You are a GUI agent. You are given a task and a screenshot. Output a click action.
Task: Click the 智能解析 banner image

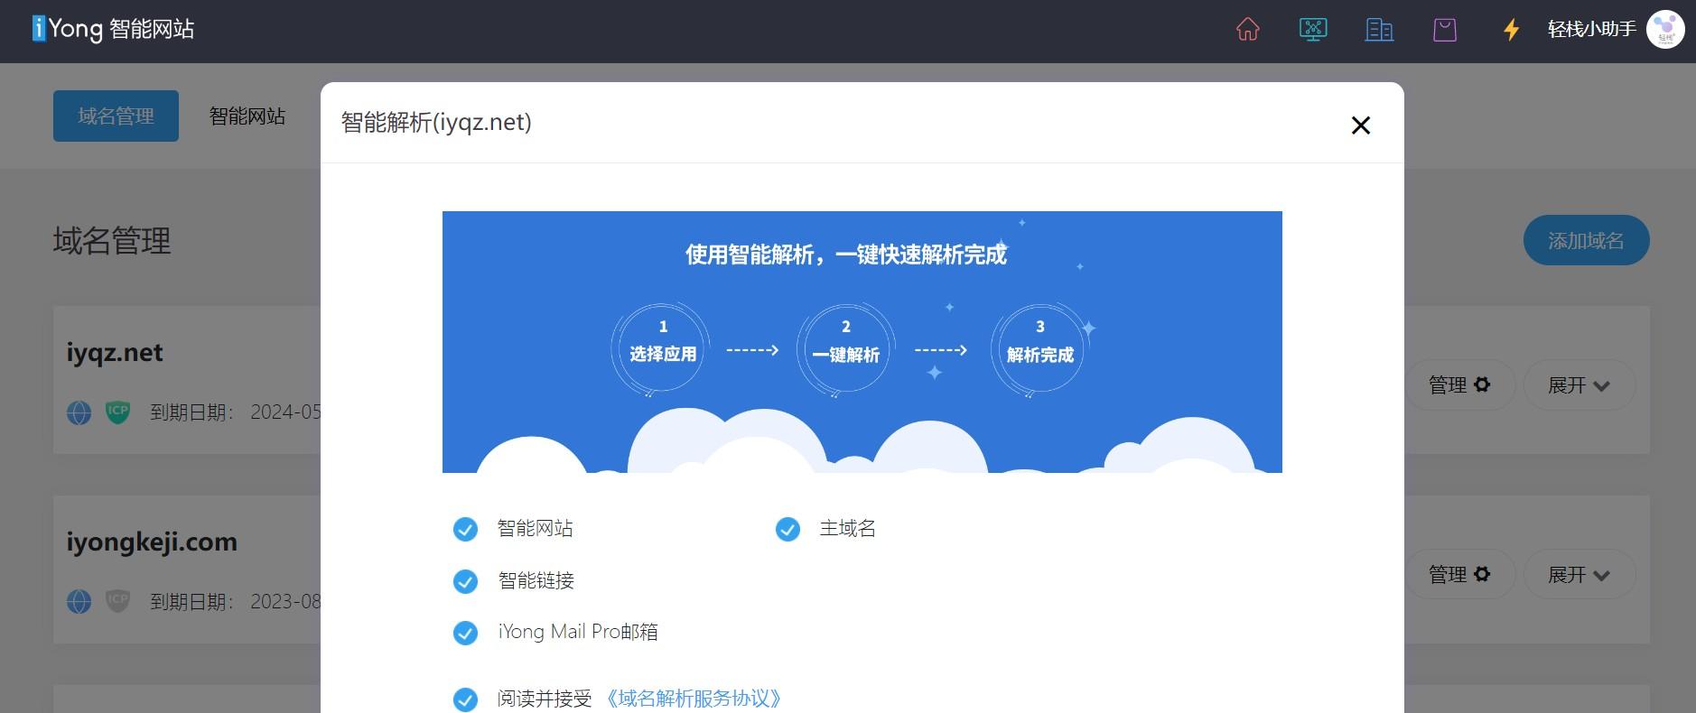862,342
